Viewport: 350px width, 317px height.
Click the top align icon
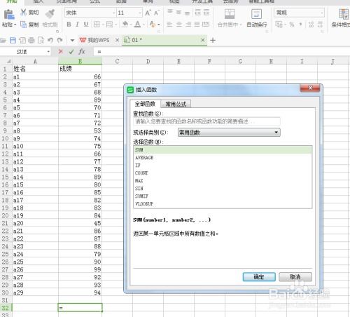point(170,12)
